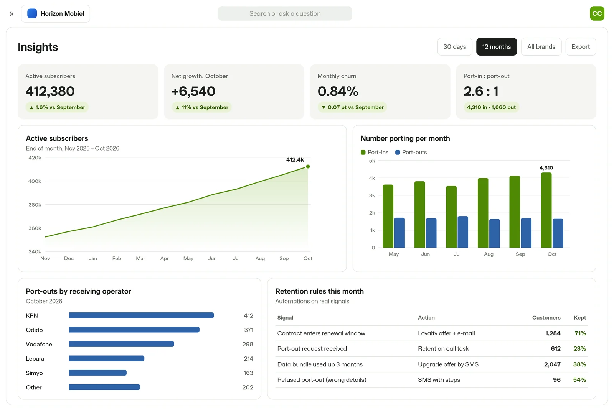Click the Odido operator row label
Screen dimensions: 614x412
[34, 330]
